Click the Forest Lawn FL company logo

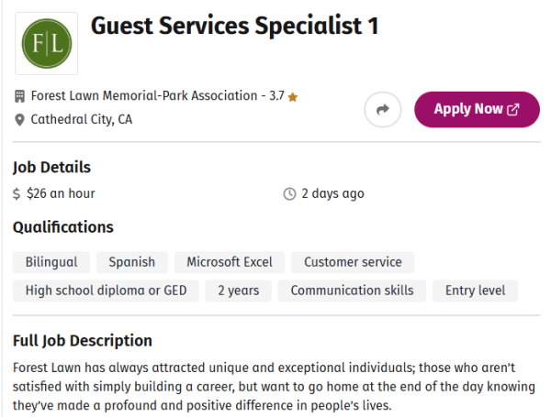pos(47,43)
